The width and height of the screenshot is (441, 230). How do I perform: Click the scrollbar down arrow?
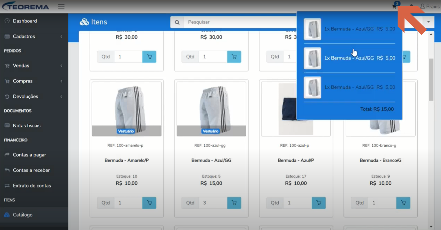431,227
